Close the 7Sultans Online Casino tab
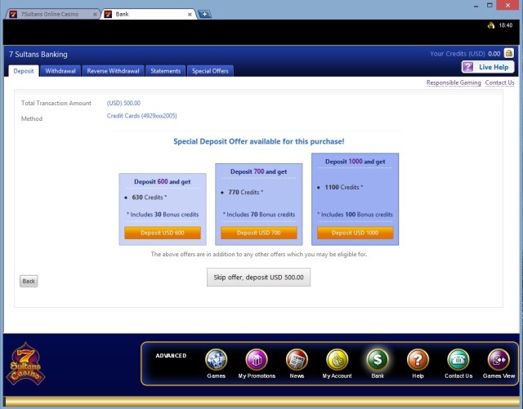The image size is (523, 409). (x=95, y=15)
